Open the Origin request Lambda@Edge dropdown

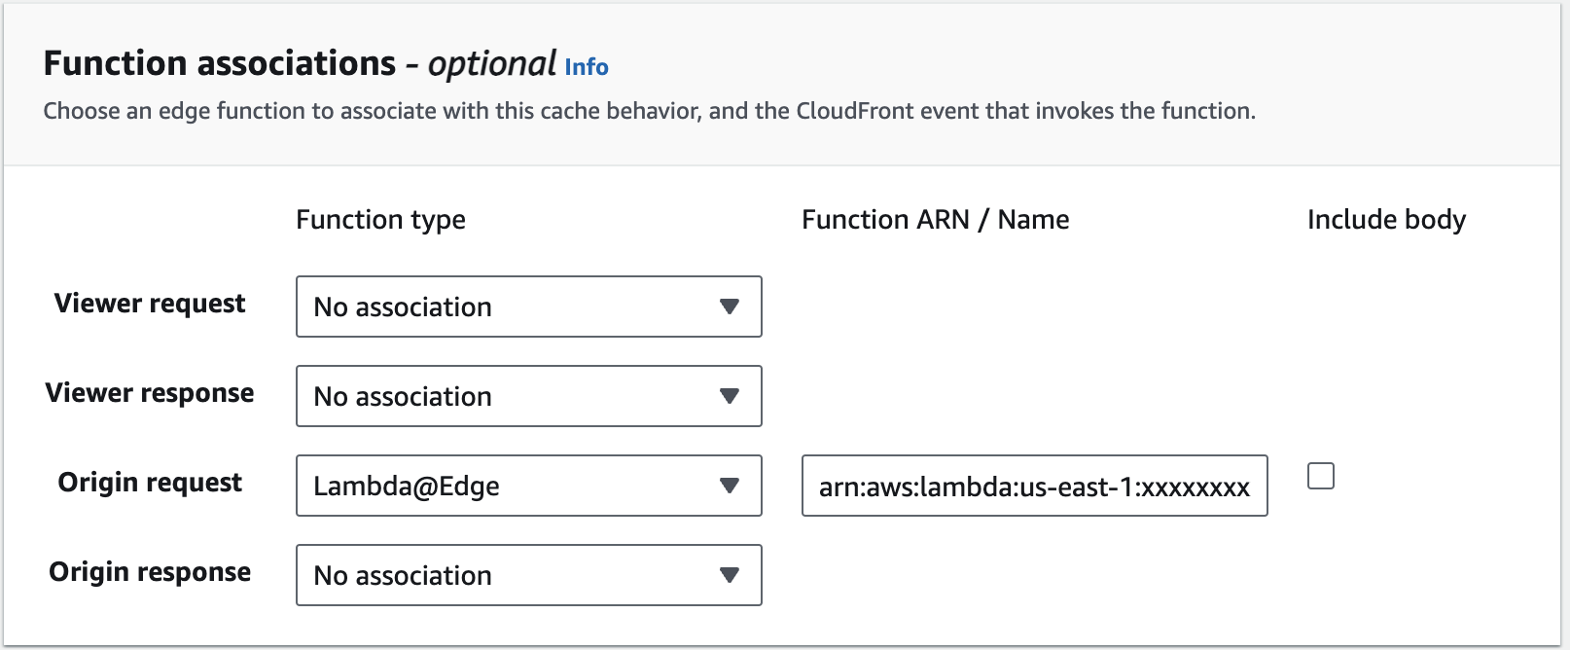[x=516, y=486]
